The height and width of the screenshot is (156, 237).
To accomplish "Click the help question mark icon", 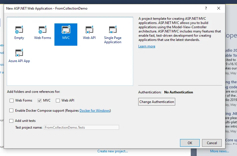I will (x=206, y=8).
